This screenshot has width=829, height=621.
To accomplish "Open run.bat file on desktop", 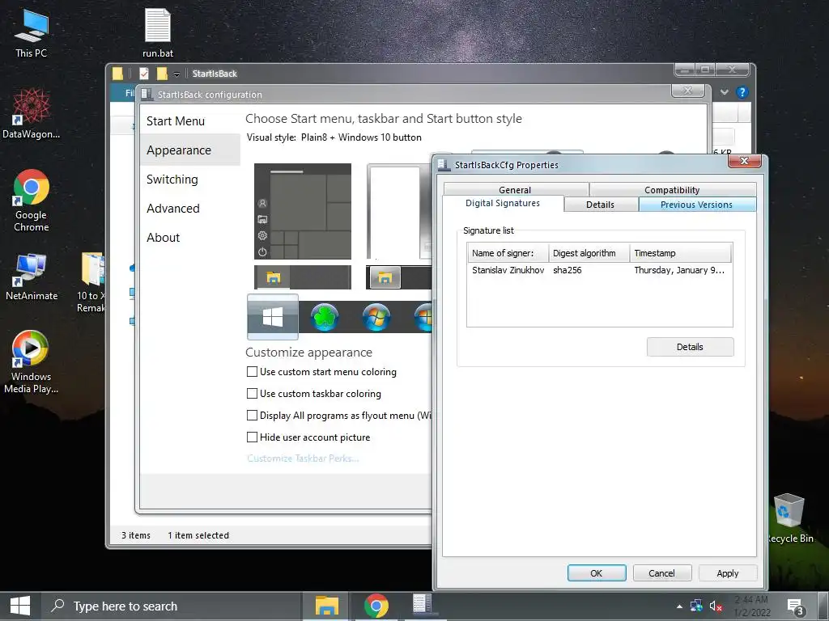I will [x=158, y=33].
